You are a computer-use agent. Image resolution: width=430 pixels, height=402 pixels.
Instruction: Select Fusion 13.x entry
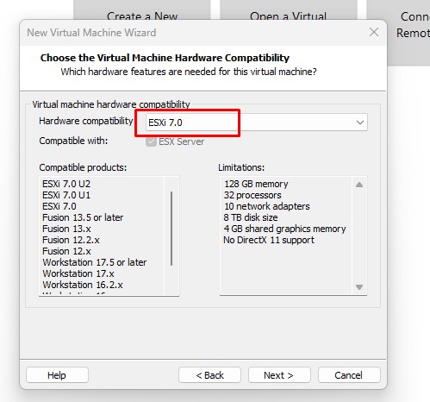pos(66,229)
